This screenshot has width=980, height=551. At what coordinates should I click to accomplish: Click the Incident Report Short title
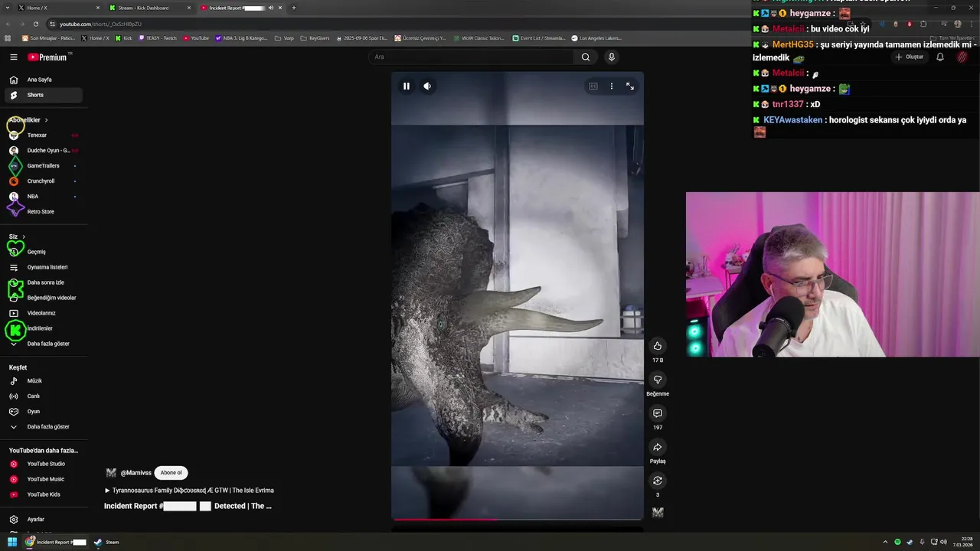[188, 506]
